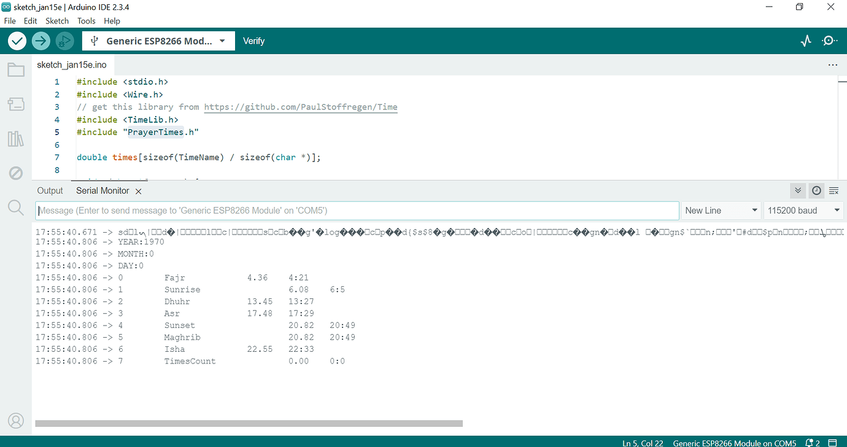Start debugging with the debug icon

[64, 41]
